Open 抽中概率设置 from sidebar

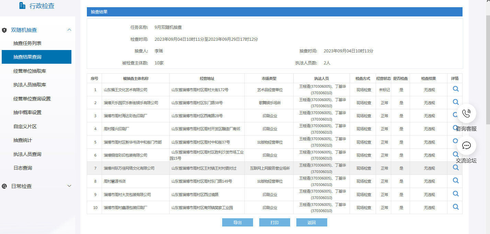coord(27,112)
